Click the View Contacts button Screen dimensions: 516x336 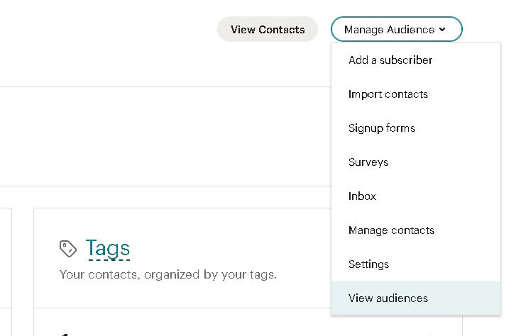pos(268,29)
